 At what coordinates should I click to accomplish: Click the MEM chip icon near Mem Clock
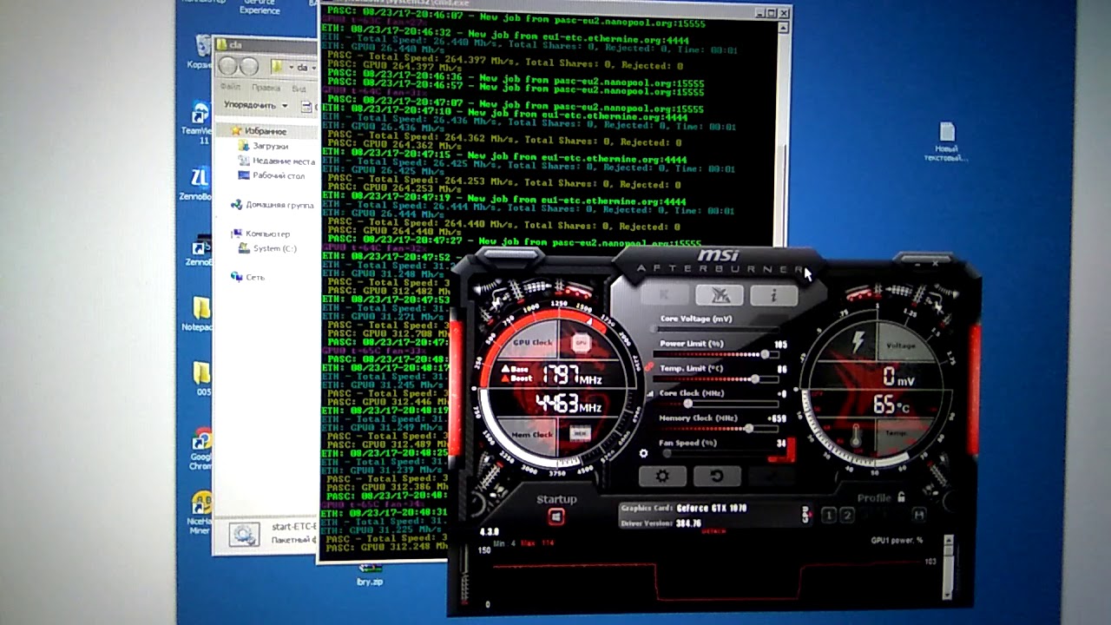580,432
